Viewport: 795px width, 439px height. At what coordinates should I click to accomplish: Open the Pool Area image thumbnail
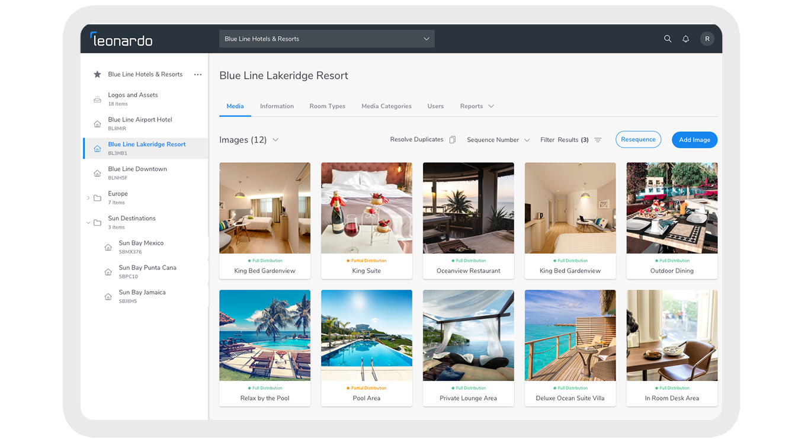click(367, 335)
